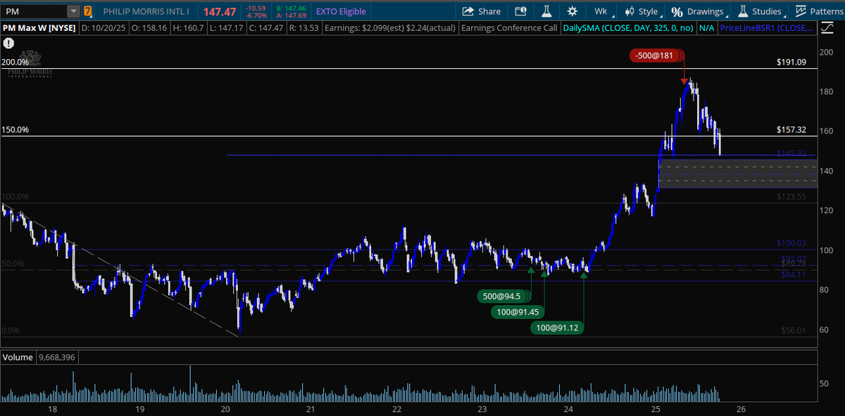Click the orange symbol link number 7
This screenshot has width=845, height=416.
87,11
